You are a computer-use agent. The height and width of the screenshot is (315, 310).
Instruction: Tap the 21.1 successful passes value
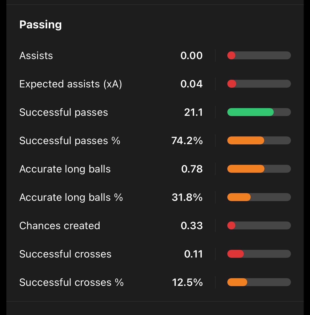pyautogui.click(x=193, y=112)
